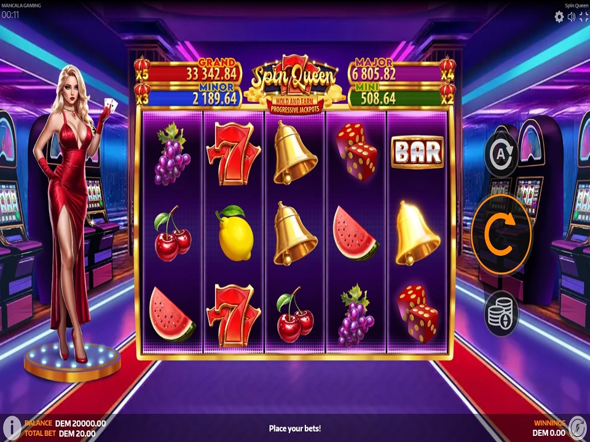Image resolution: width=590 pixels, height=442 pixels.
Task: Open the settings gear icon
Action: [559, 17]
